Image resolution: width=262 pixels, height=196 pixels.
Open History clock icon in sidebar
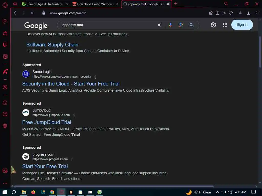(5, 103)
